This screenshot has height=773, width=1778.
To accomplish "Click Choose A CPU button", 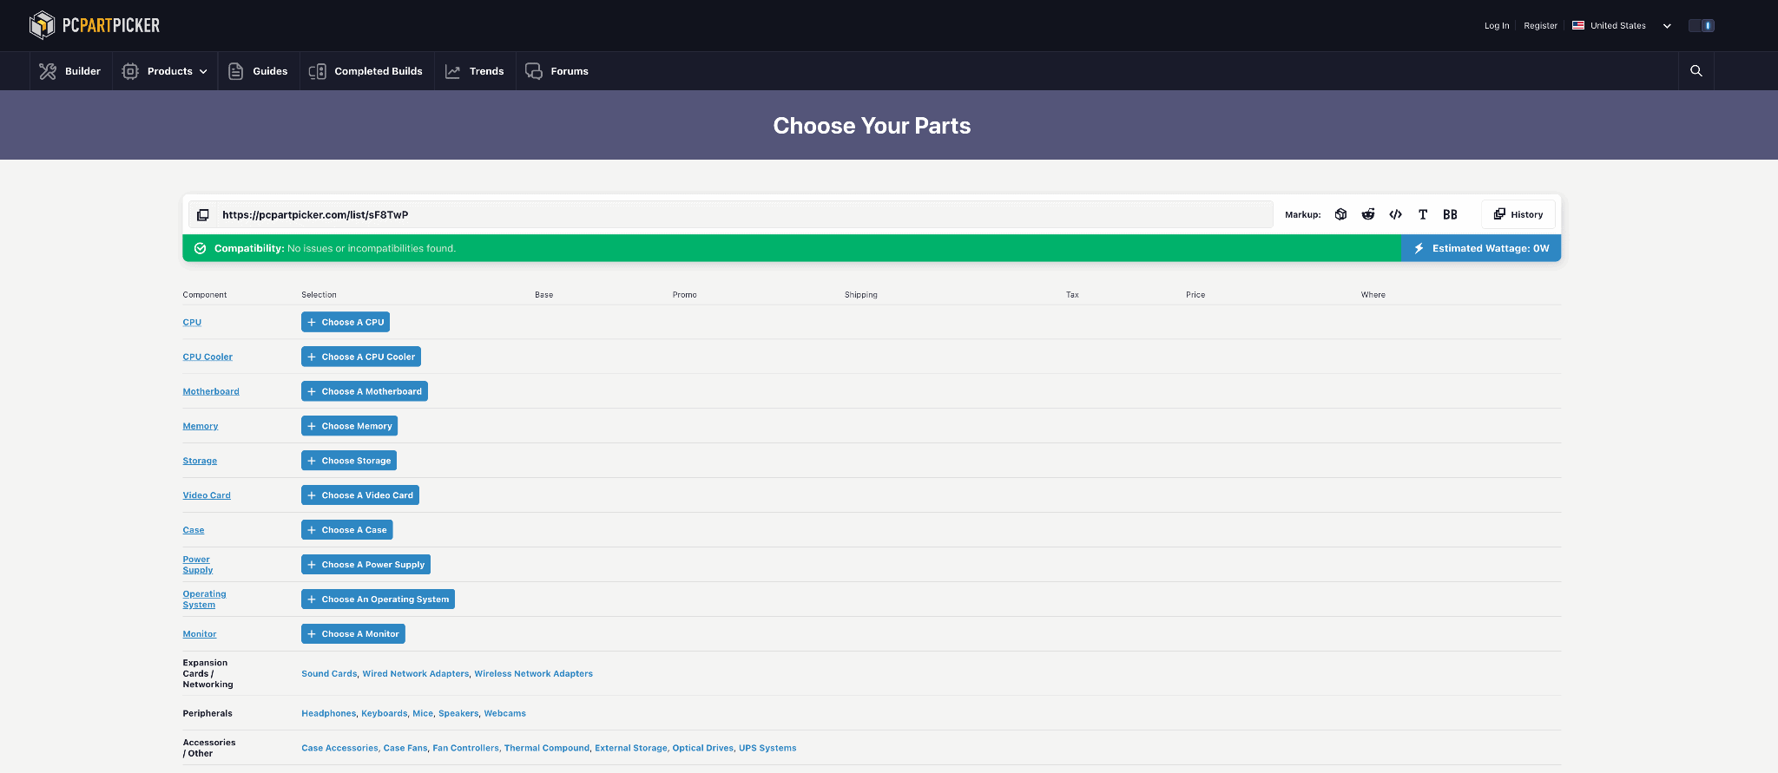I will click(x=346, y=322).
